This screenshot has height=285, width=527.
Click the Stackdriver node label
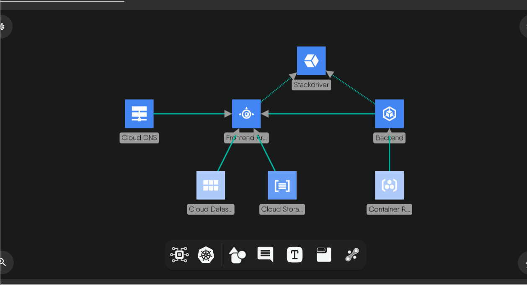[x=311, y=84]
